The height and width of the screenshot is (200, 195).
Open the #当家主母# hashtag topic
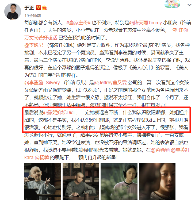(x=78, y=23)
